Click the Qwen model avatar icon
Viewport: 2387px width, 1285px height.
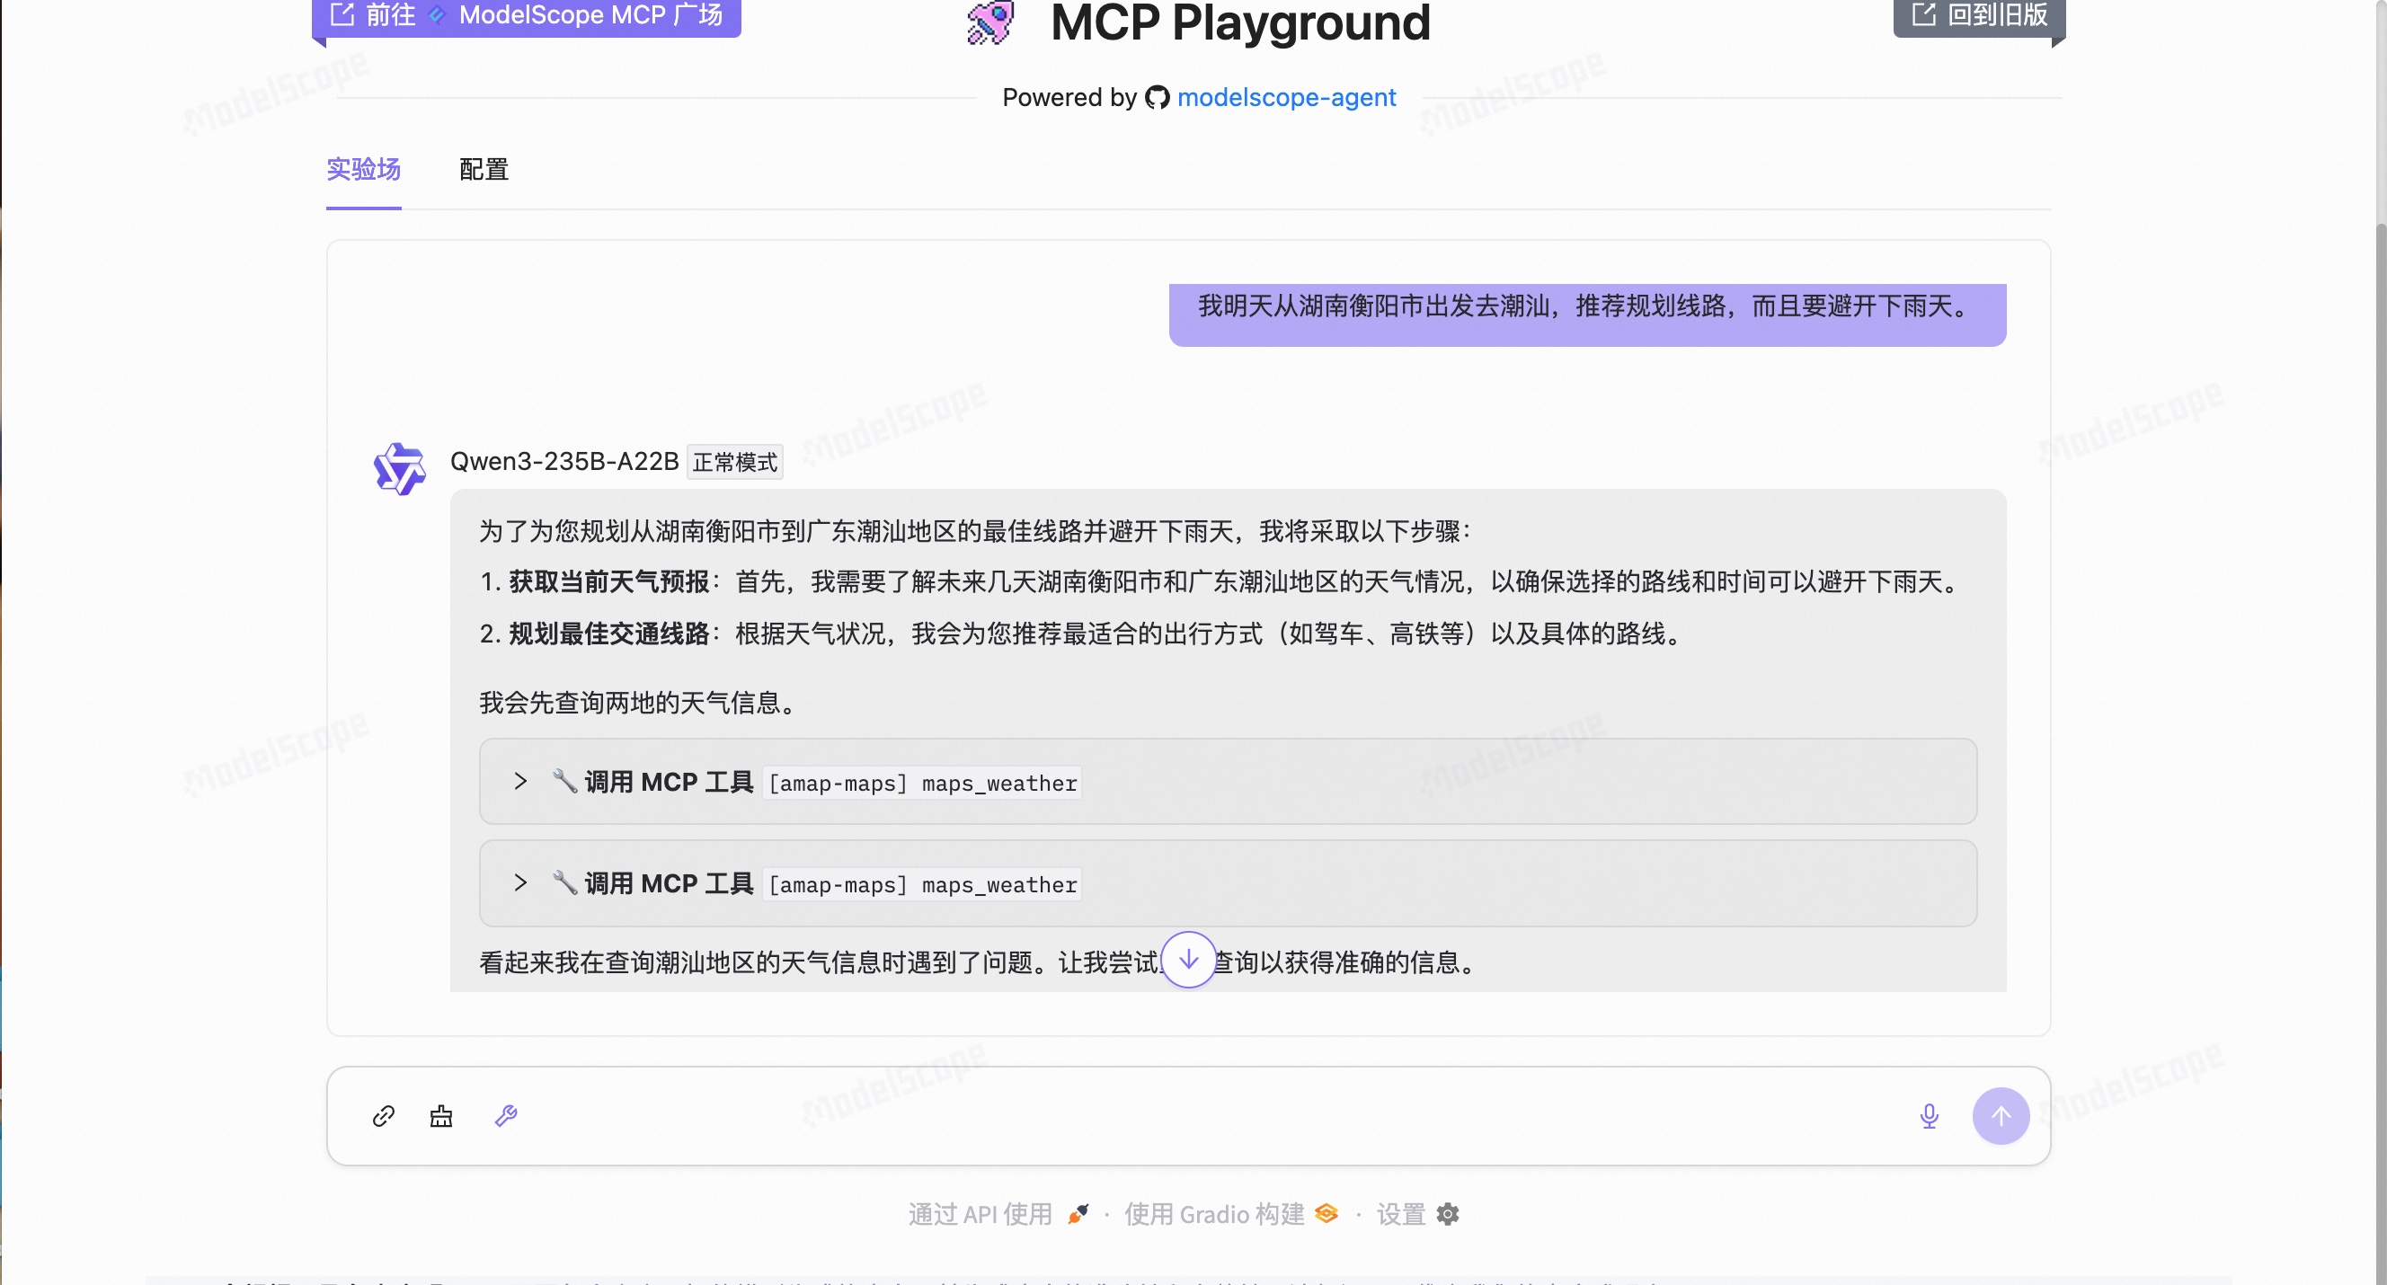tap(399, 469)
